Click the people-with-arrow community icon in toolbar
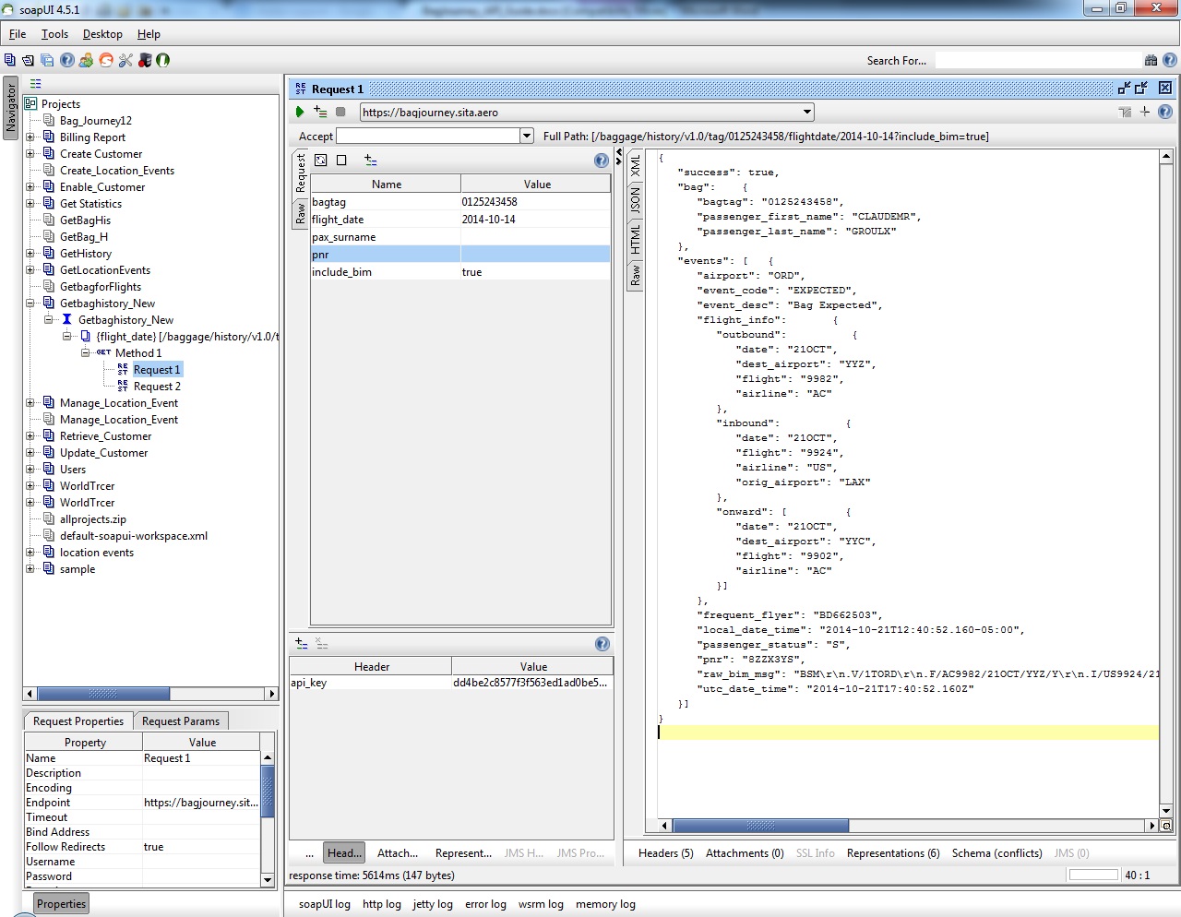The image size is (1181, 917). point(86,60)
